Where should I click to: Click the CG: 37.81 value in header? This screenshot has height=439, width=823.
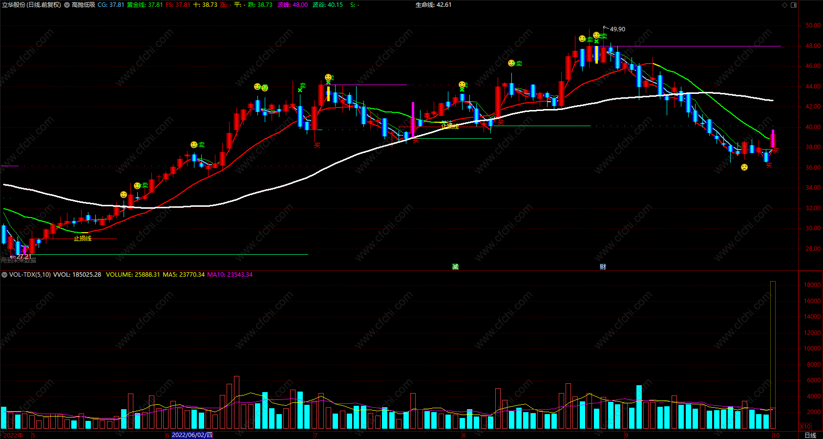pyautogui.click(x=111, y=5)
